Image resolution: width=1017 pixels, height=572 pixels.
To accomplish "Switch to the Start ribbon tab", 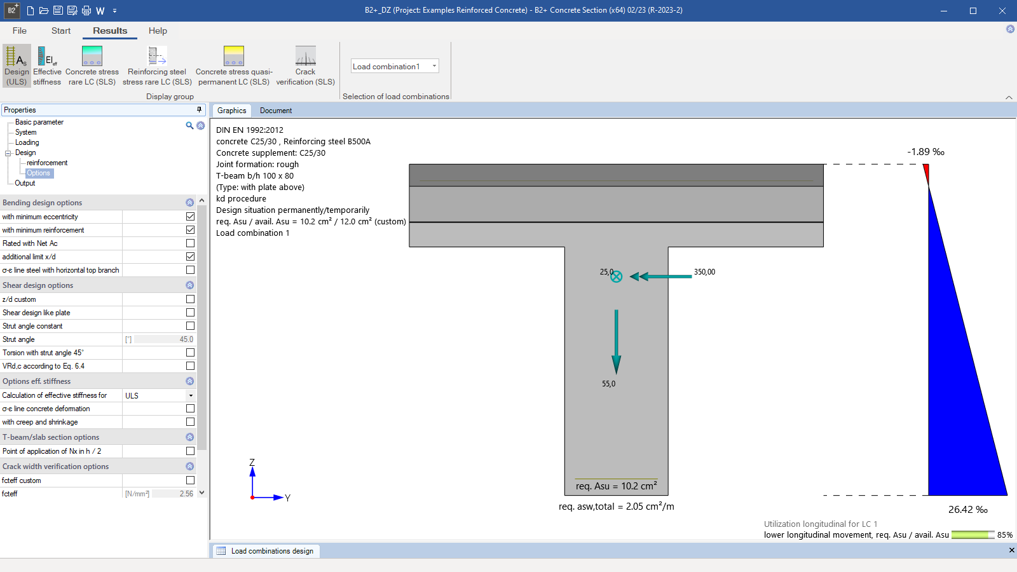I will 61,31.
